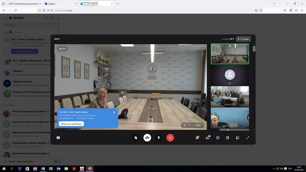Open the Сферум на связи chat
306x172 pixels.
(x=27, y=83)
